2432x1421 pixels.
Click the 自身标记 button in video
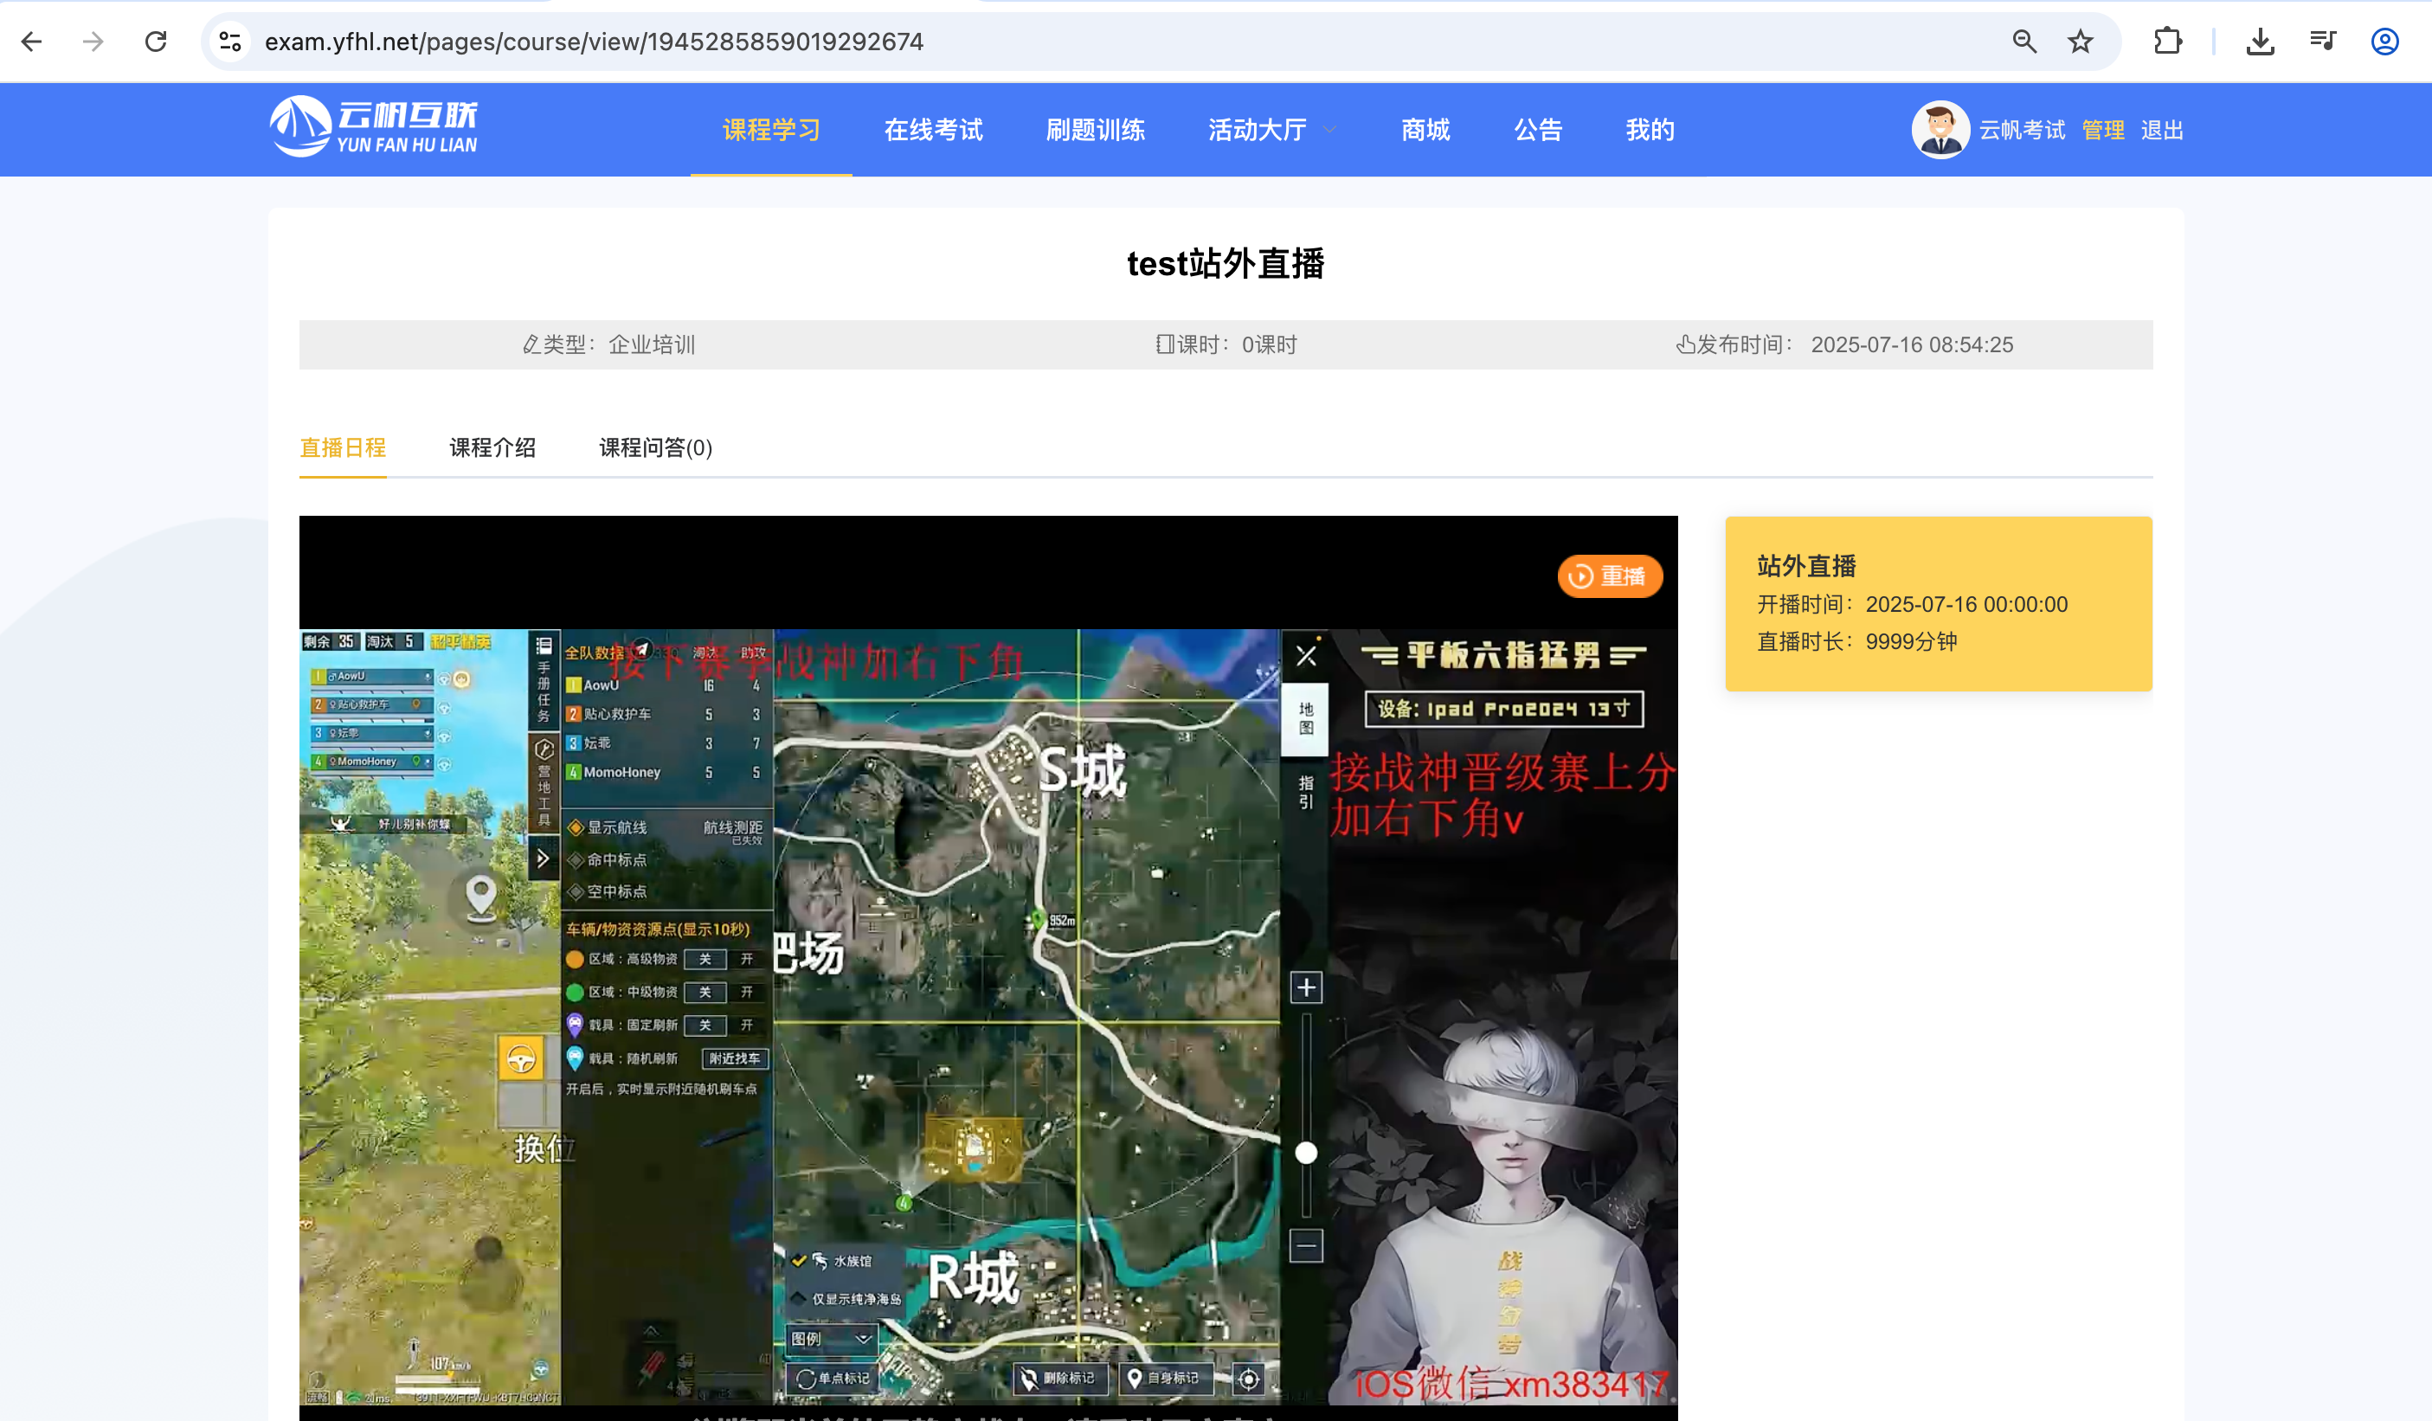coord(1164,1378)
